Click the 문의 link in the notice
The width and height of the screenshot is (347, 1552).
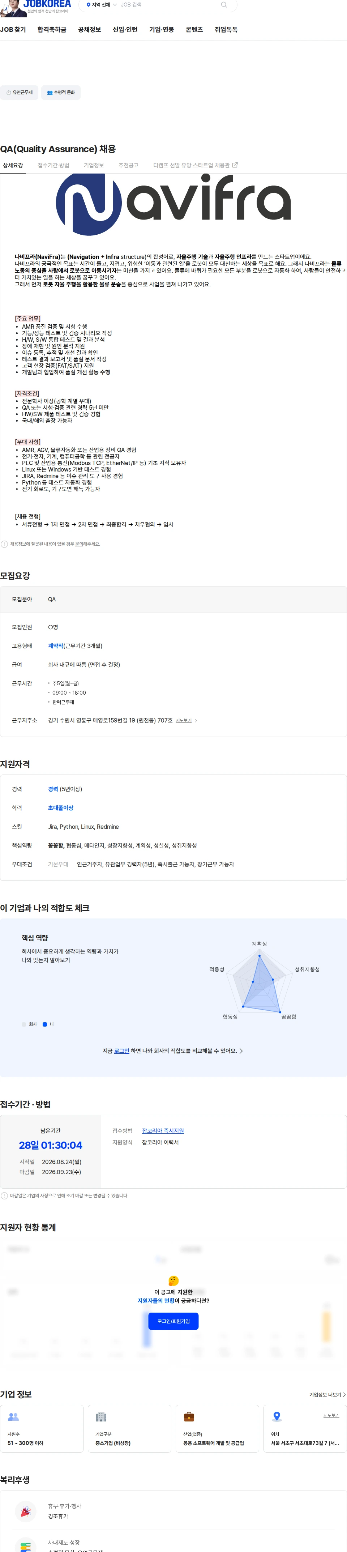pyautogui.click(x=79, y=544)
